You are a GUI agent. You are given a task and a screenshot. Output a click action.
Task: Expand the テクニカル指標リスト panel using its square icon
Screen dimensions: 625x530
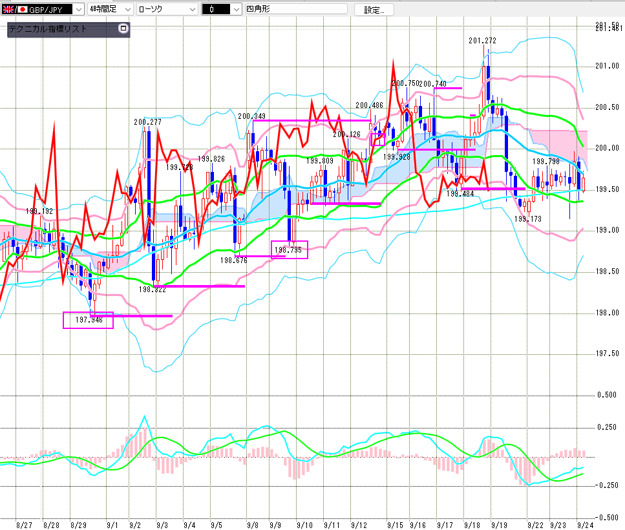coord(123,28)
